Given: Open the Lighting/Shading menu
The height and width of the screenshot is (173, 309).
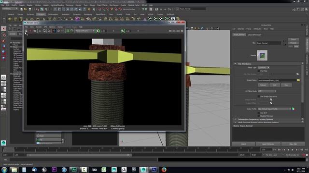Looking at the screenshot, I should (x=57, y=5).
